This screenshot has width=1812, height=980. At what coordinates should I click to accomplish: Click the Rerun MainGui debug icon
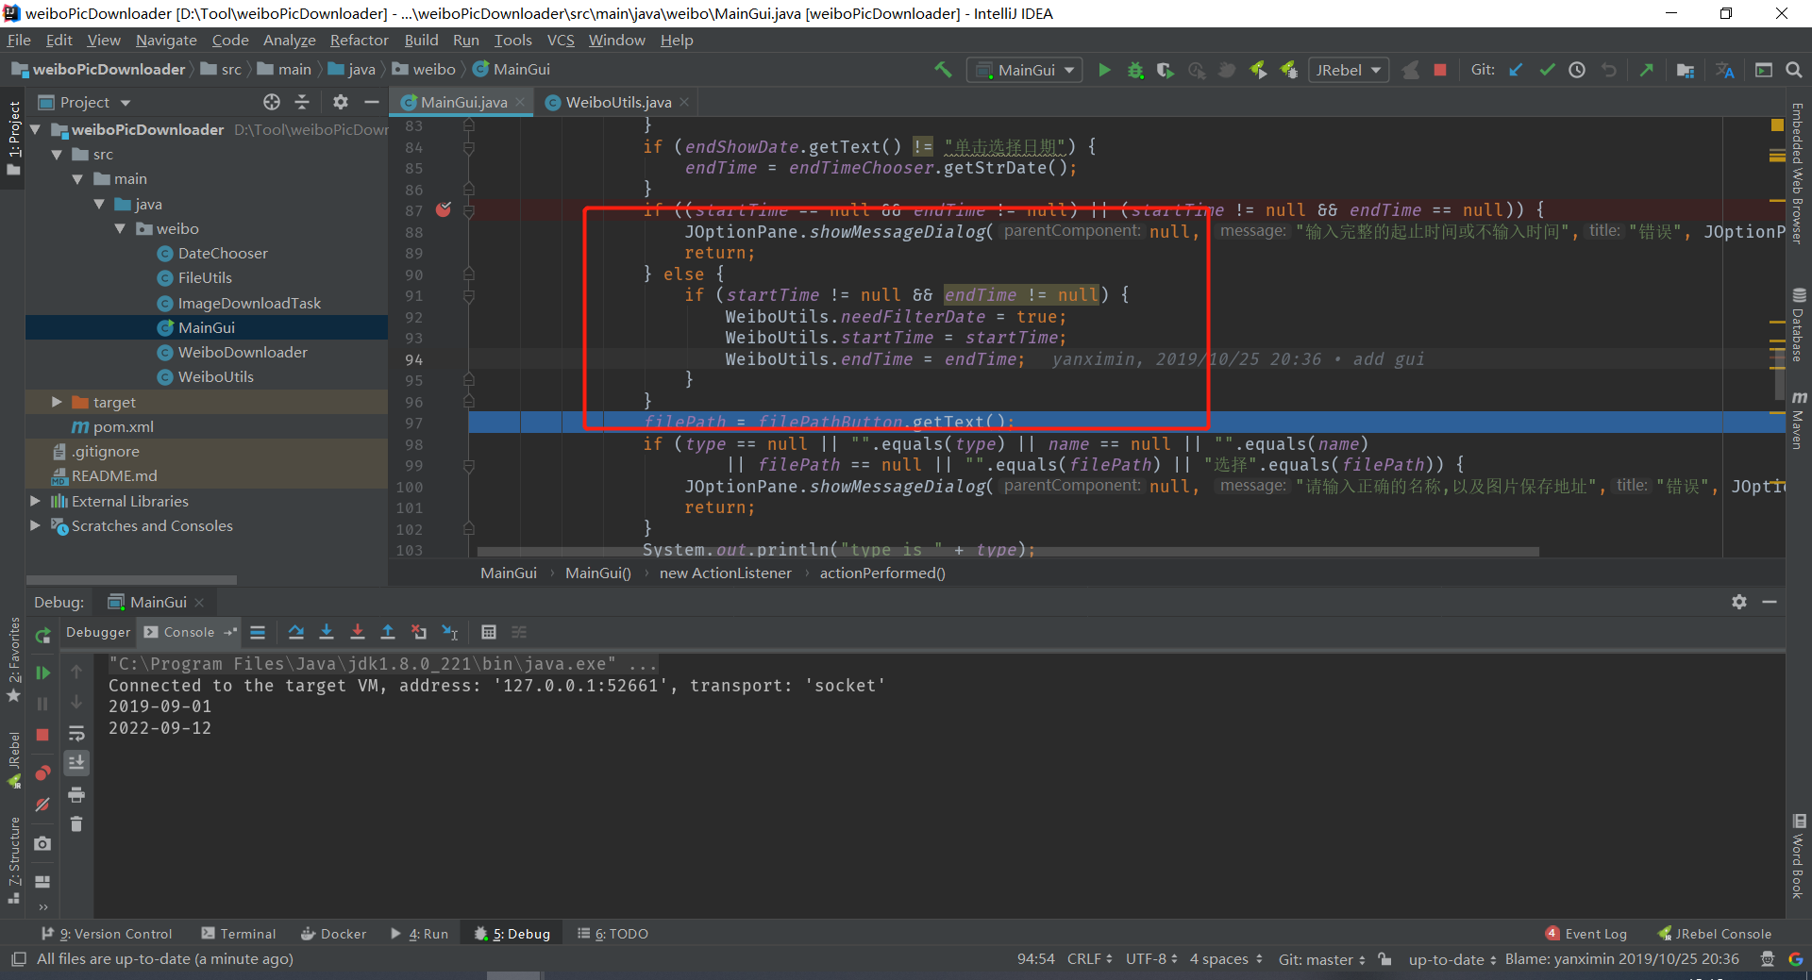[x=42, y=636]
